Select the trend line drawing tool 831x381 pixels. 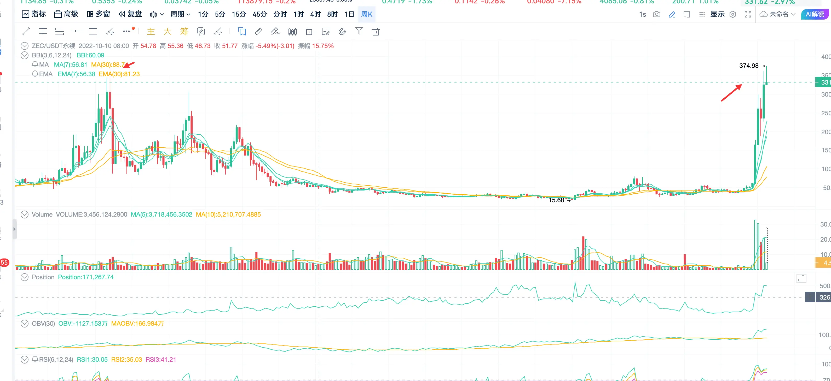(26, 32)
